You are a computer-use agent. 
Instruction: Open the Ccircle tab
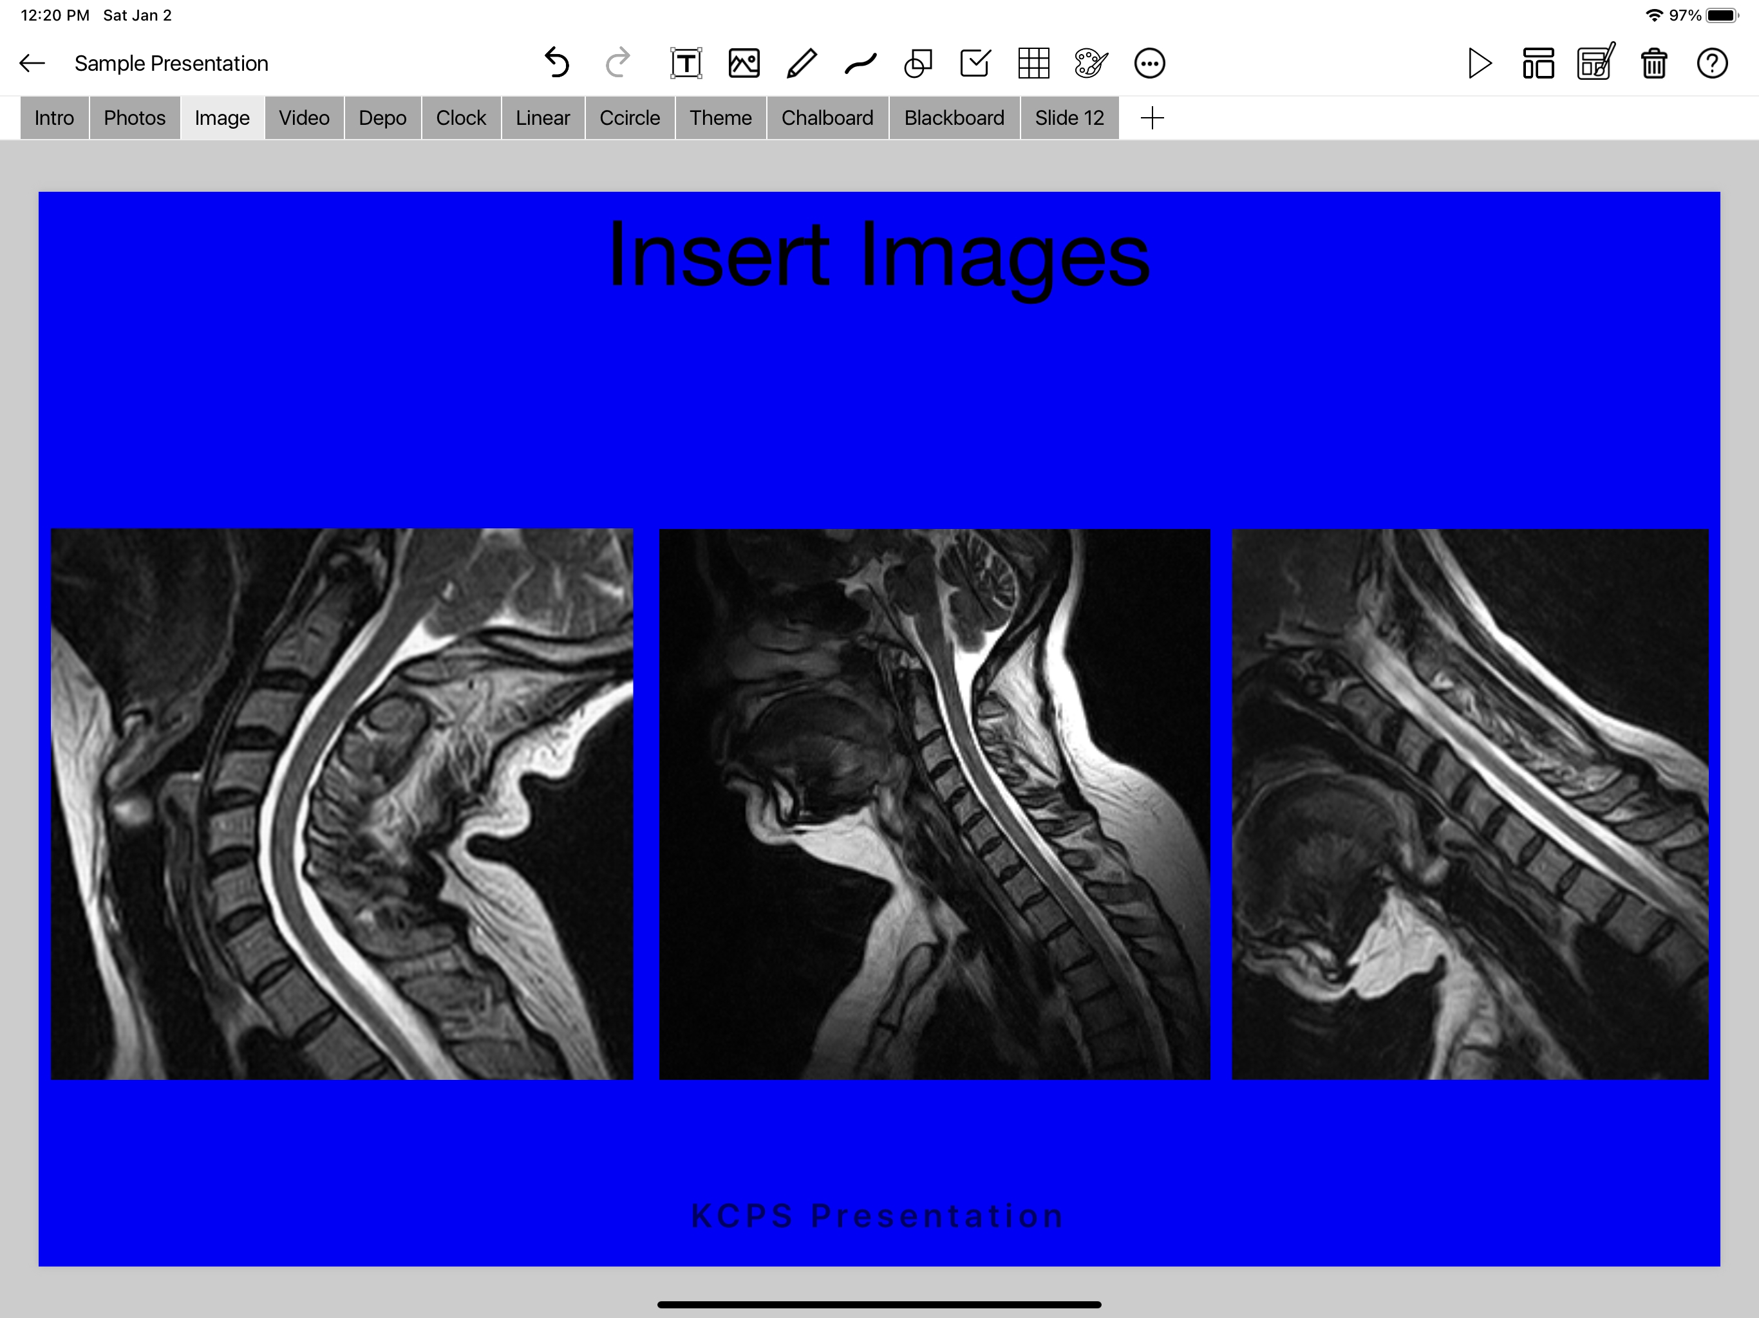(x=630, y=118)
